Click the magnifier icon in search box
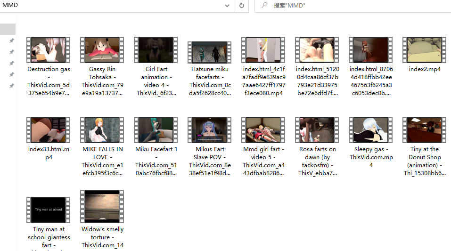The width and height of the screenshot is (451, 251). pos(264,6)
